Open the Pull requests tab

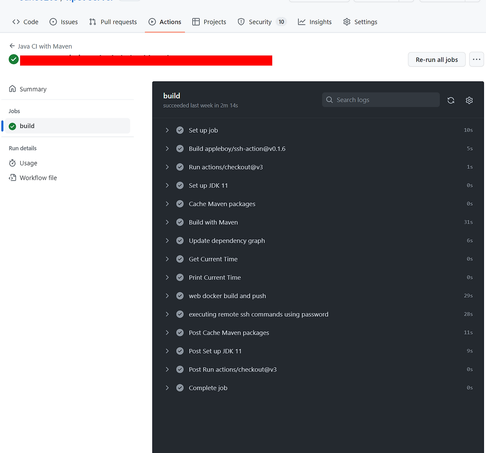[x=113, y=22]
